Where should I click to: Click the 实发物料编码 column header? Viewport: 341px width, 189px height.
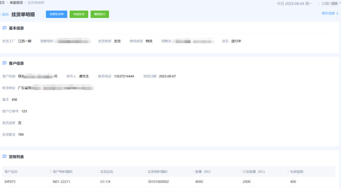pyautogui.click(x=157, y=172)
